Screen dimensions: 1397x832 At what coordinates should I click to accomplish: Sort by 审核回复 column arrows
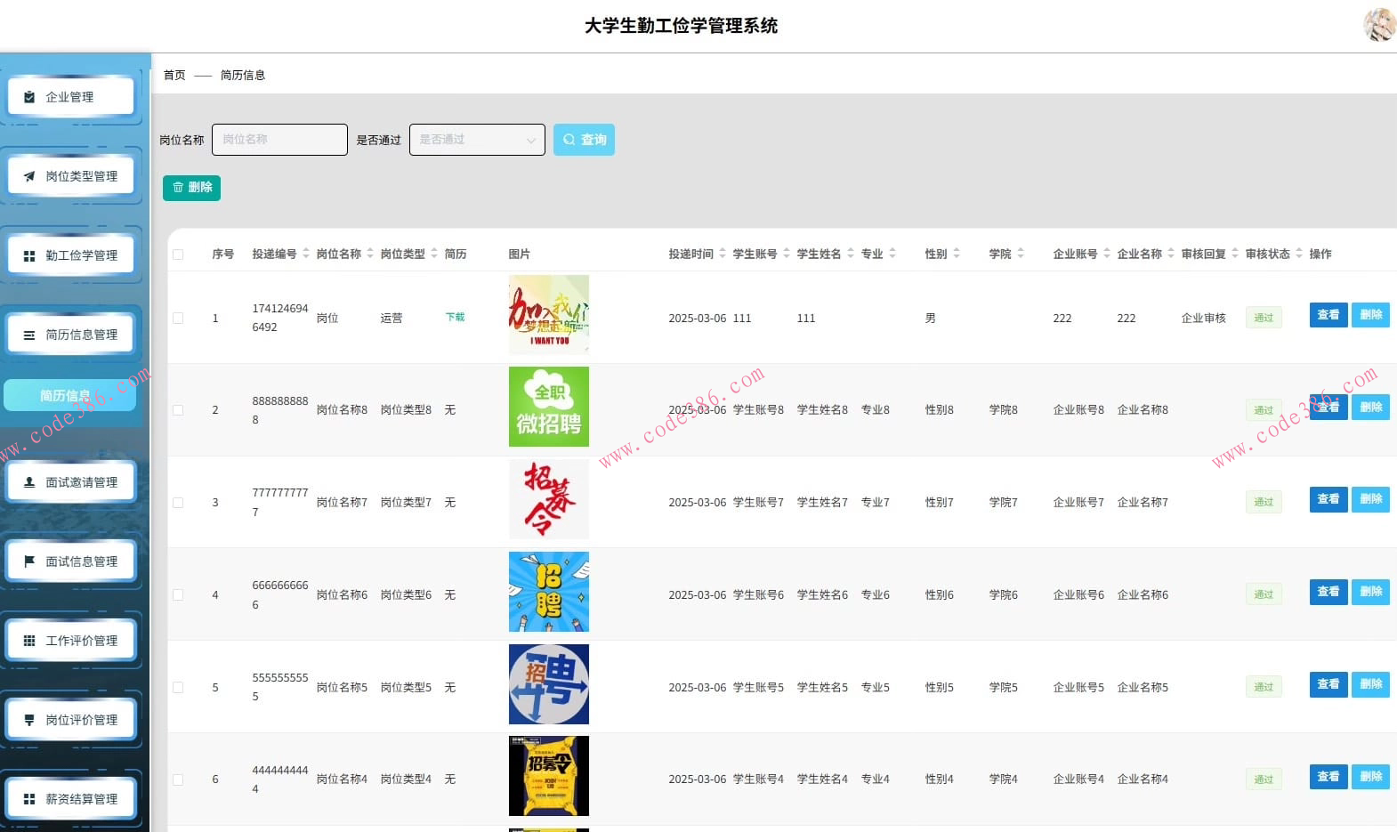click(1235, 254)
